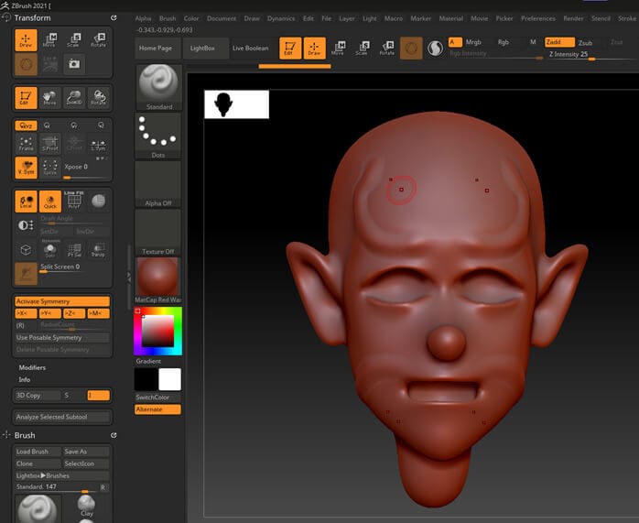Click the LightBox button
Screen dimensions: 639x523
(x=202, y=48)
